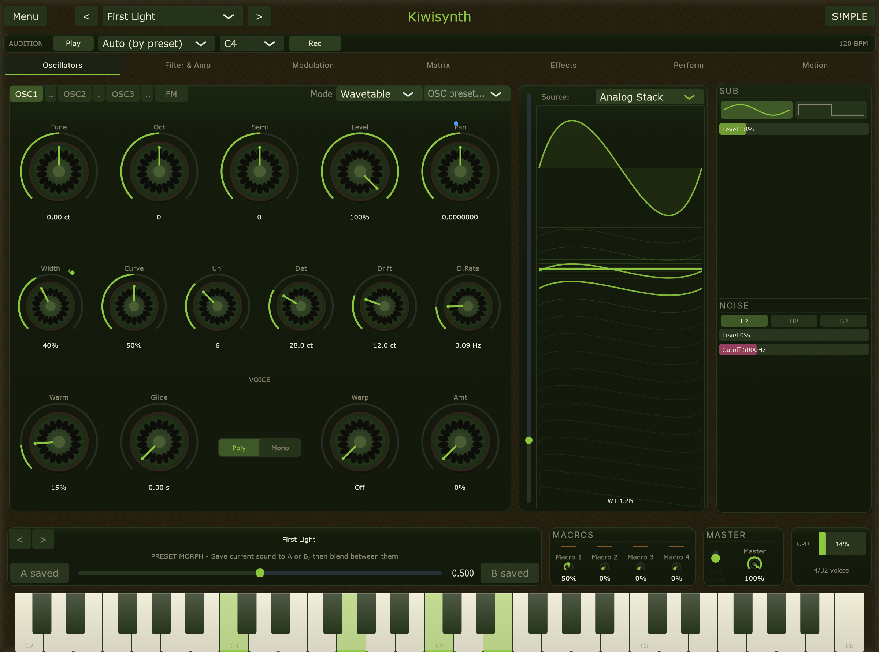This screenshot has height=652, width=879.
Task: Adjust the sub Level 18% slider
Action: [x=794, y=129]
